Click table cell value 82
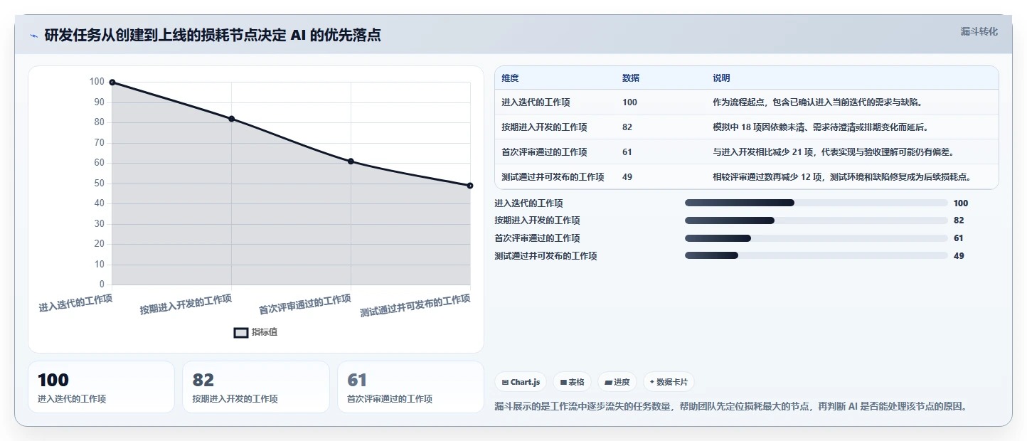1027x441 pixels. click(627, 127)
